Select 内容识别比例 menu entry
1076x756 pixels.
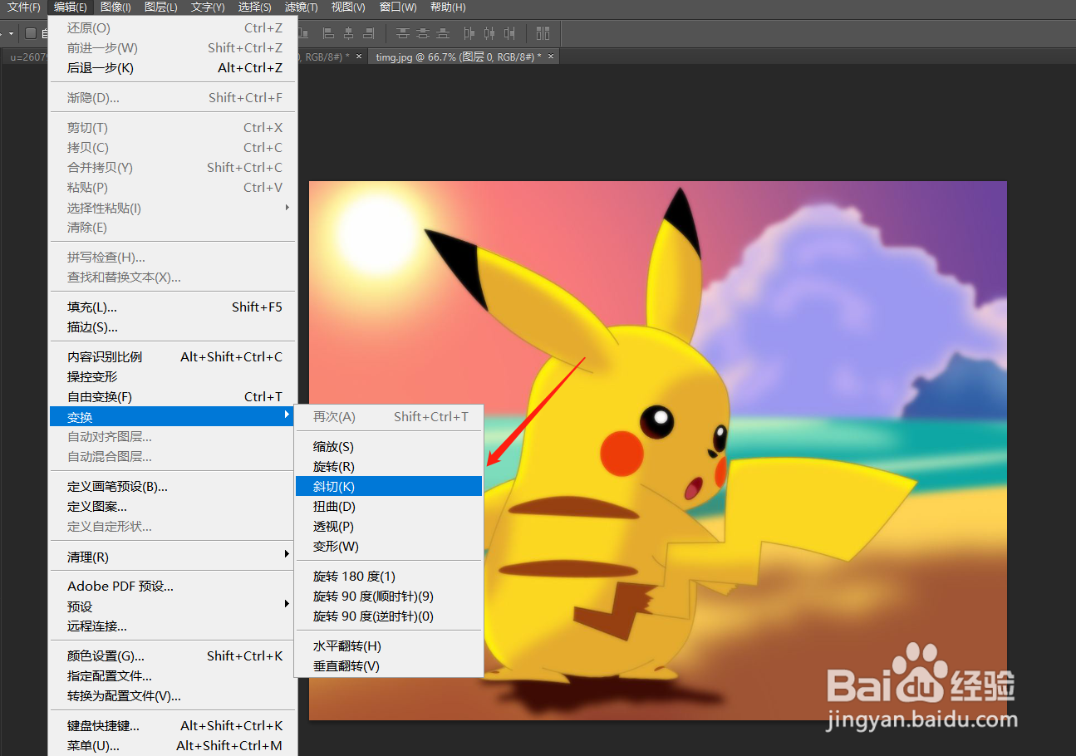tap(172, 357)
